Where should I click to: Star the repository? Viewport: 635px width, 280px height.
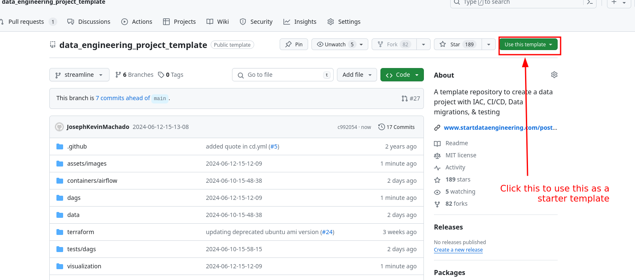tap(458, 44)
